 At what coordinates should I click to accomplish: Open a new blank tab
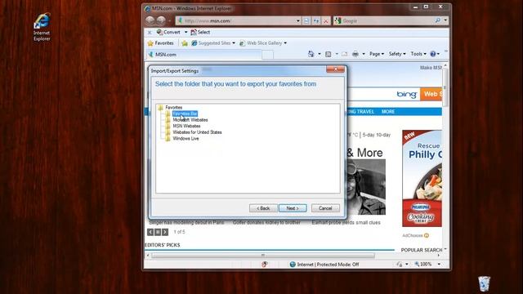[x=267, y=55]
